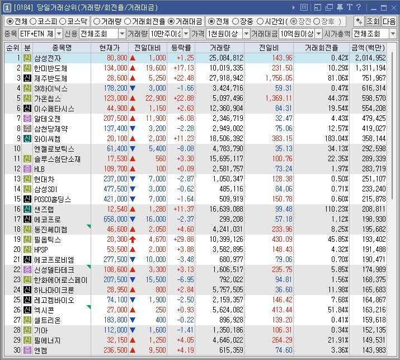The height and width of the screenshot is (360, 400).
Task: Click the purple badge beside 엔켐
Action: pyautogui.click(x=27, y=350)
